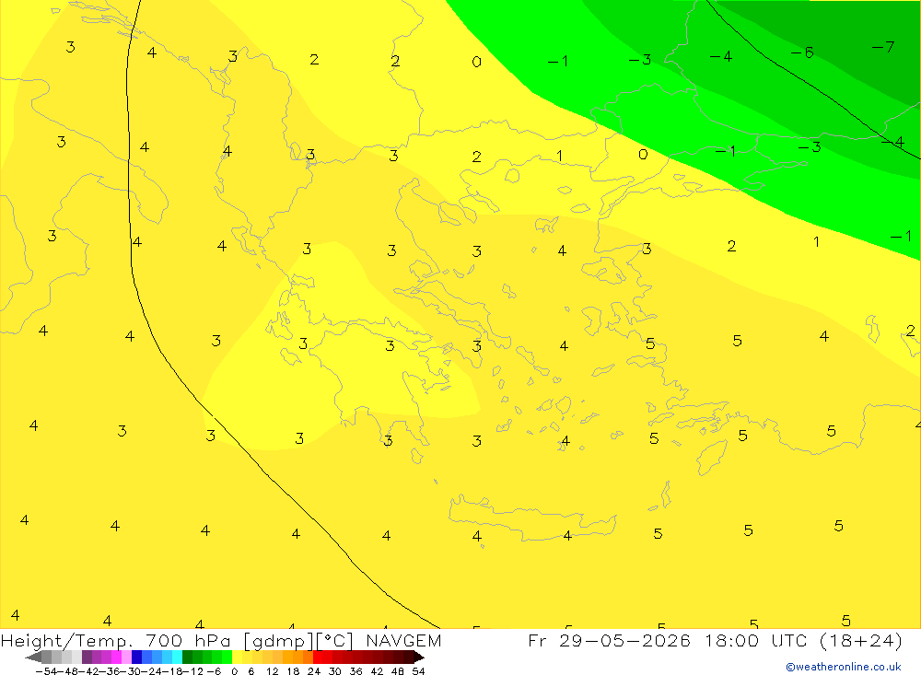
Task: Click the weatheronline.co.uk copyright link
Action: coord(844,667)
